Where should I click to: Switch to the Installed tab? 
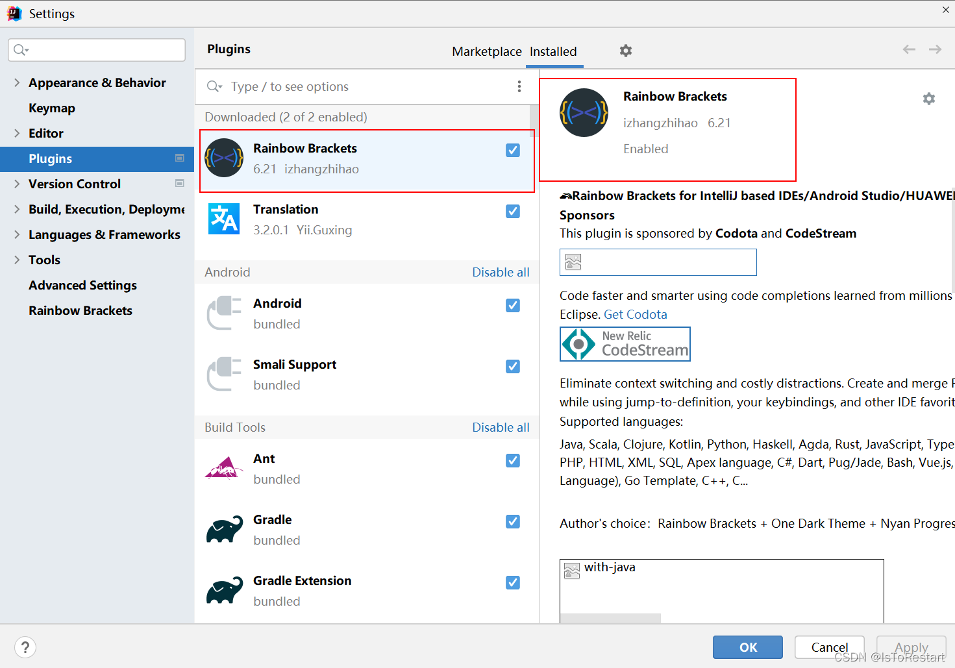point(553,51)
